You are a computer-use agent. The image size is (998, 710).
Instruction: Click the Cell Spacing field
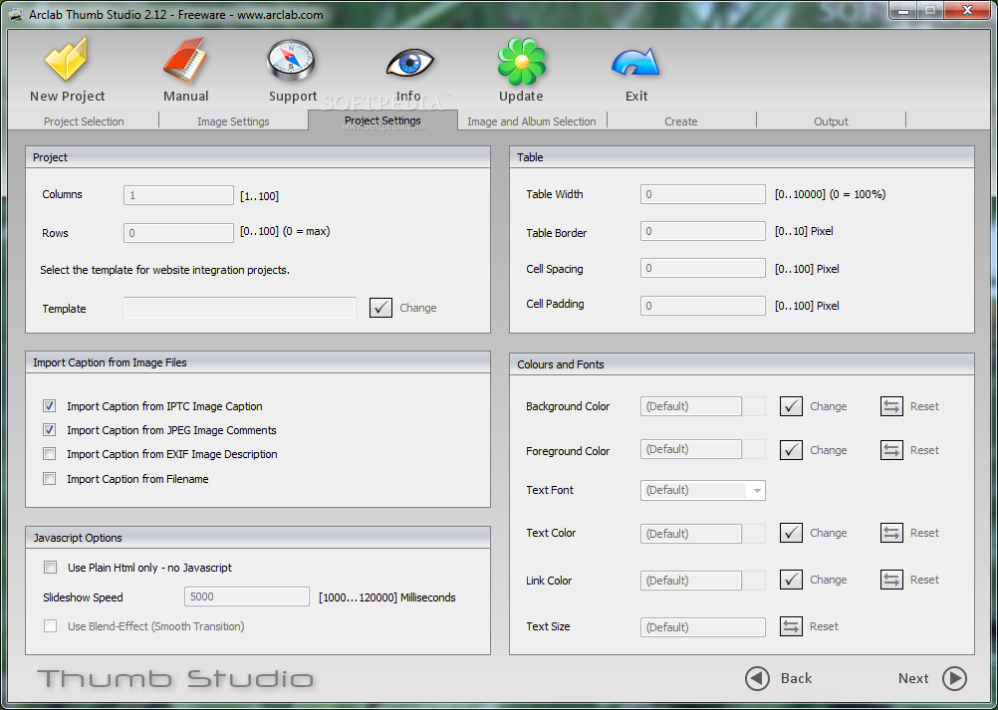[702, 268]
